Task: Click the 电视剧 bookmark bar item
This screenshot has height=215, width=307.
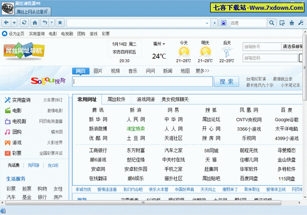Action: point(67,34)
